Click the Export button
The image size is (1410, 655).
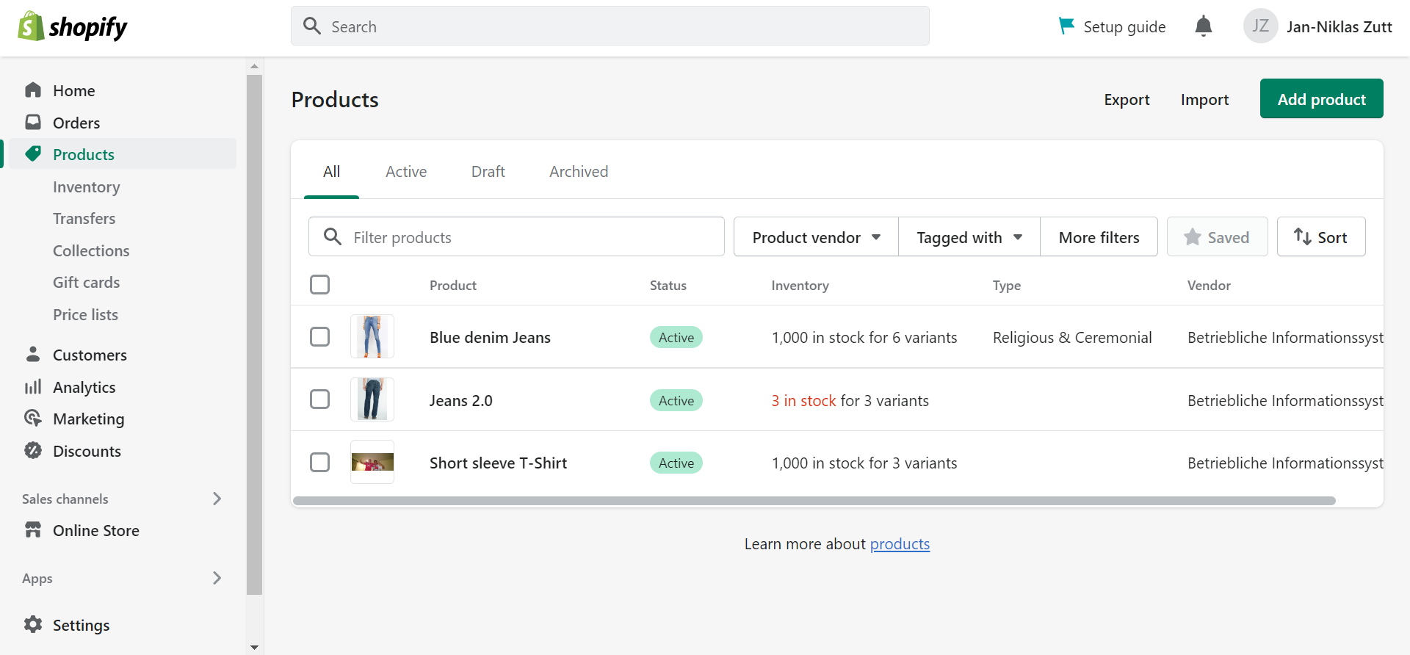pos(1127,99)
